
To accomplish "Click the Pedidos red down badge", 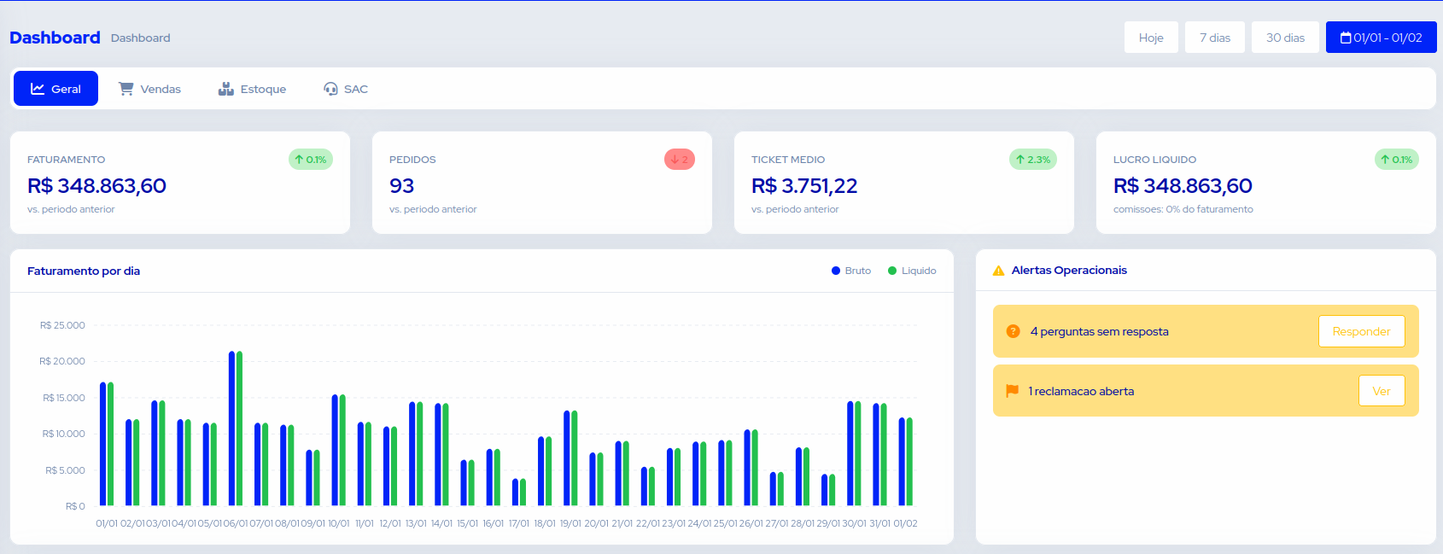I will pos(680,160).
